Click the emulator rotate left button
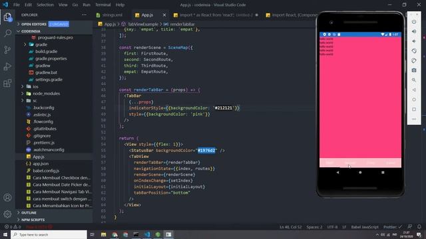This screenshot has height=239, width=426. (414, 51)
